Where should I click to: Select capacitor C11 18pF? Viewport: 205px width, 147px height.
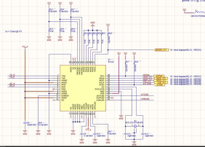(125, 134)
